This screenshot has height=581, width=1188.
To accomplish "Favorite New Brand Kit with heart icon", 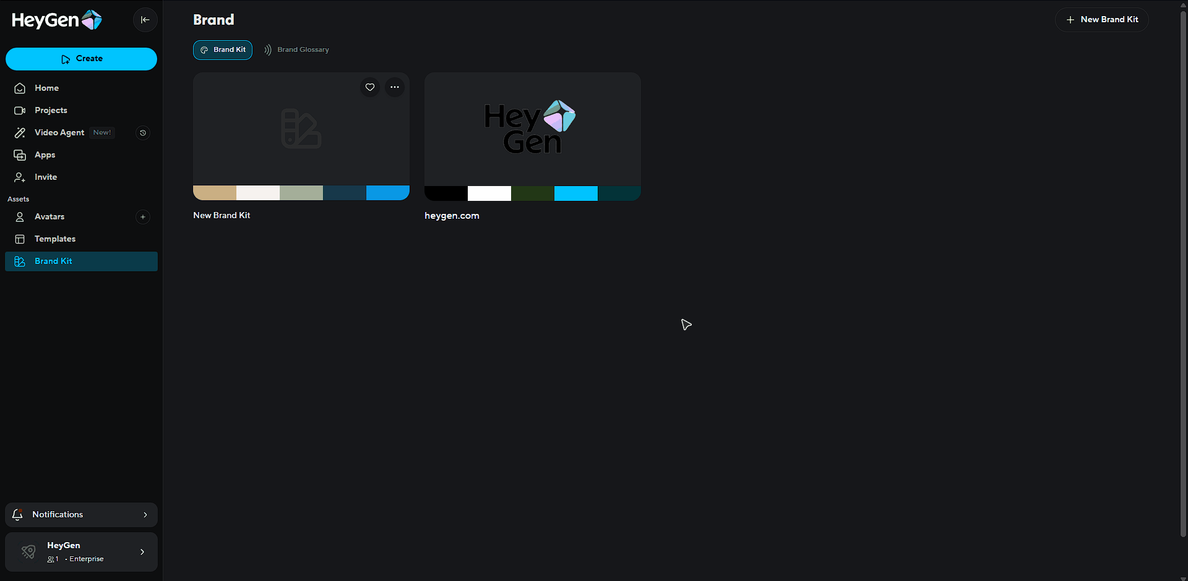I will [370, 87].
